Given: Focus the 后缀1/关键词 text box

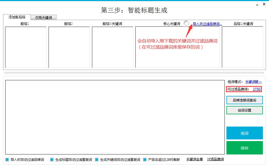Looking at the screenshot, I should (242, 47).
